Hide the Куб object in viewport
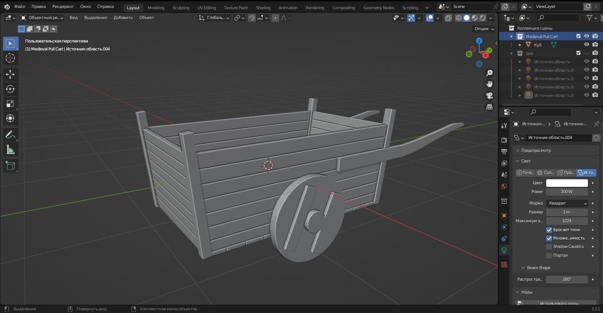Image resolution: width=603 pixels, height=313 pixels. click(x=587, y=45)
